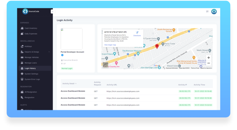This screenshot has width=237, height=130.
Task: Open the Holidays page in the sidebar
Action: point(28,46)
